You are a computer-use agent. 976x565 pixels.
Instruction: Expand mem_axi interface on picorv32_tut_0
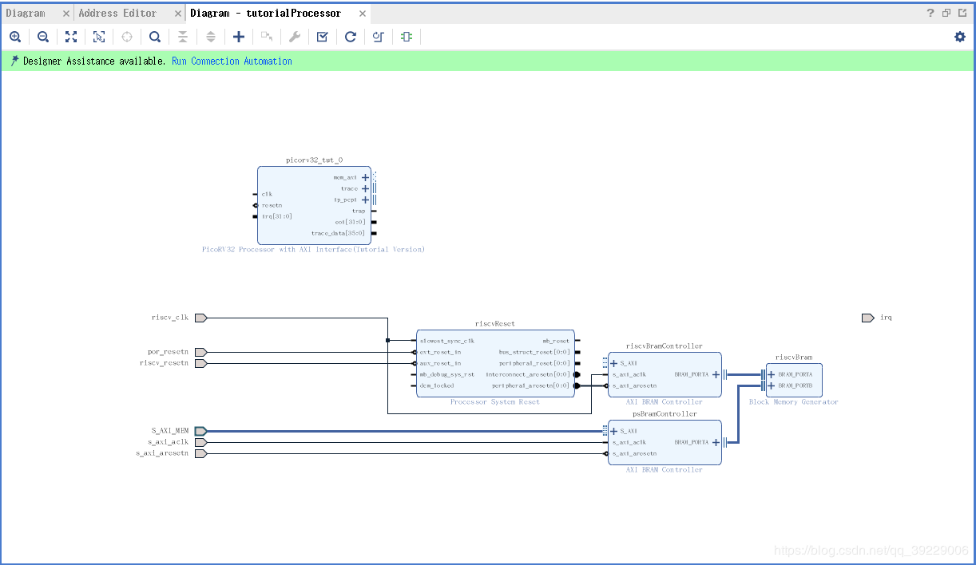point(365,178)
